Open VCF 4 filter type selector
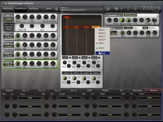Viewport: 163px width, 122px height. click(9, 65)
